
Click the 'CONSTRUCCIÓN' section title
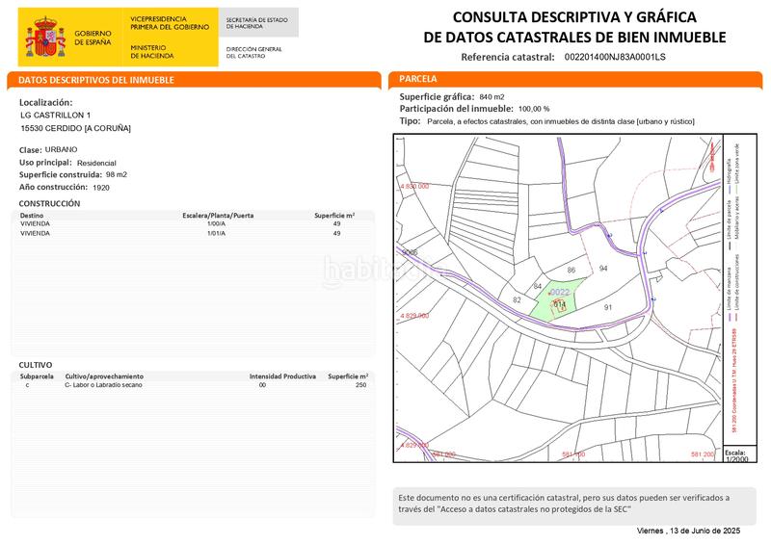click(x=49, y=203)
